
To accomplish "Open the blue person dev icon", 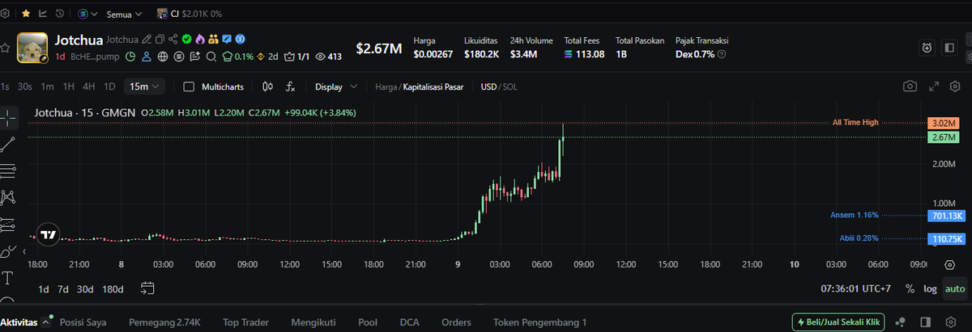I will click(x=147, y=57).
